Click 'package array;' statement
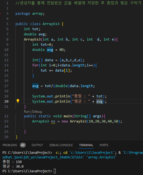Image resolution: width=143 pixels, height=175 pixels. click(x=30, y=14)
